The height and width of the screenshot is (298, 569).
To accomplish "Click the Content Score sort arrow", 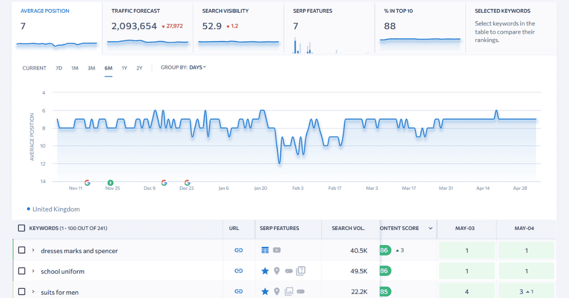I will (x=431, y=228).
